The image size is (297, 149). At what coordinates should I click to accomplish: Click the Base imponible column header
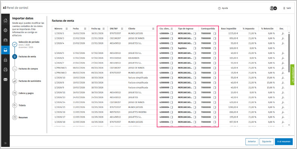point(229,28)
